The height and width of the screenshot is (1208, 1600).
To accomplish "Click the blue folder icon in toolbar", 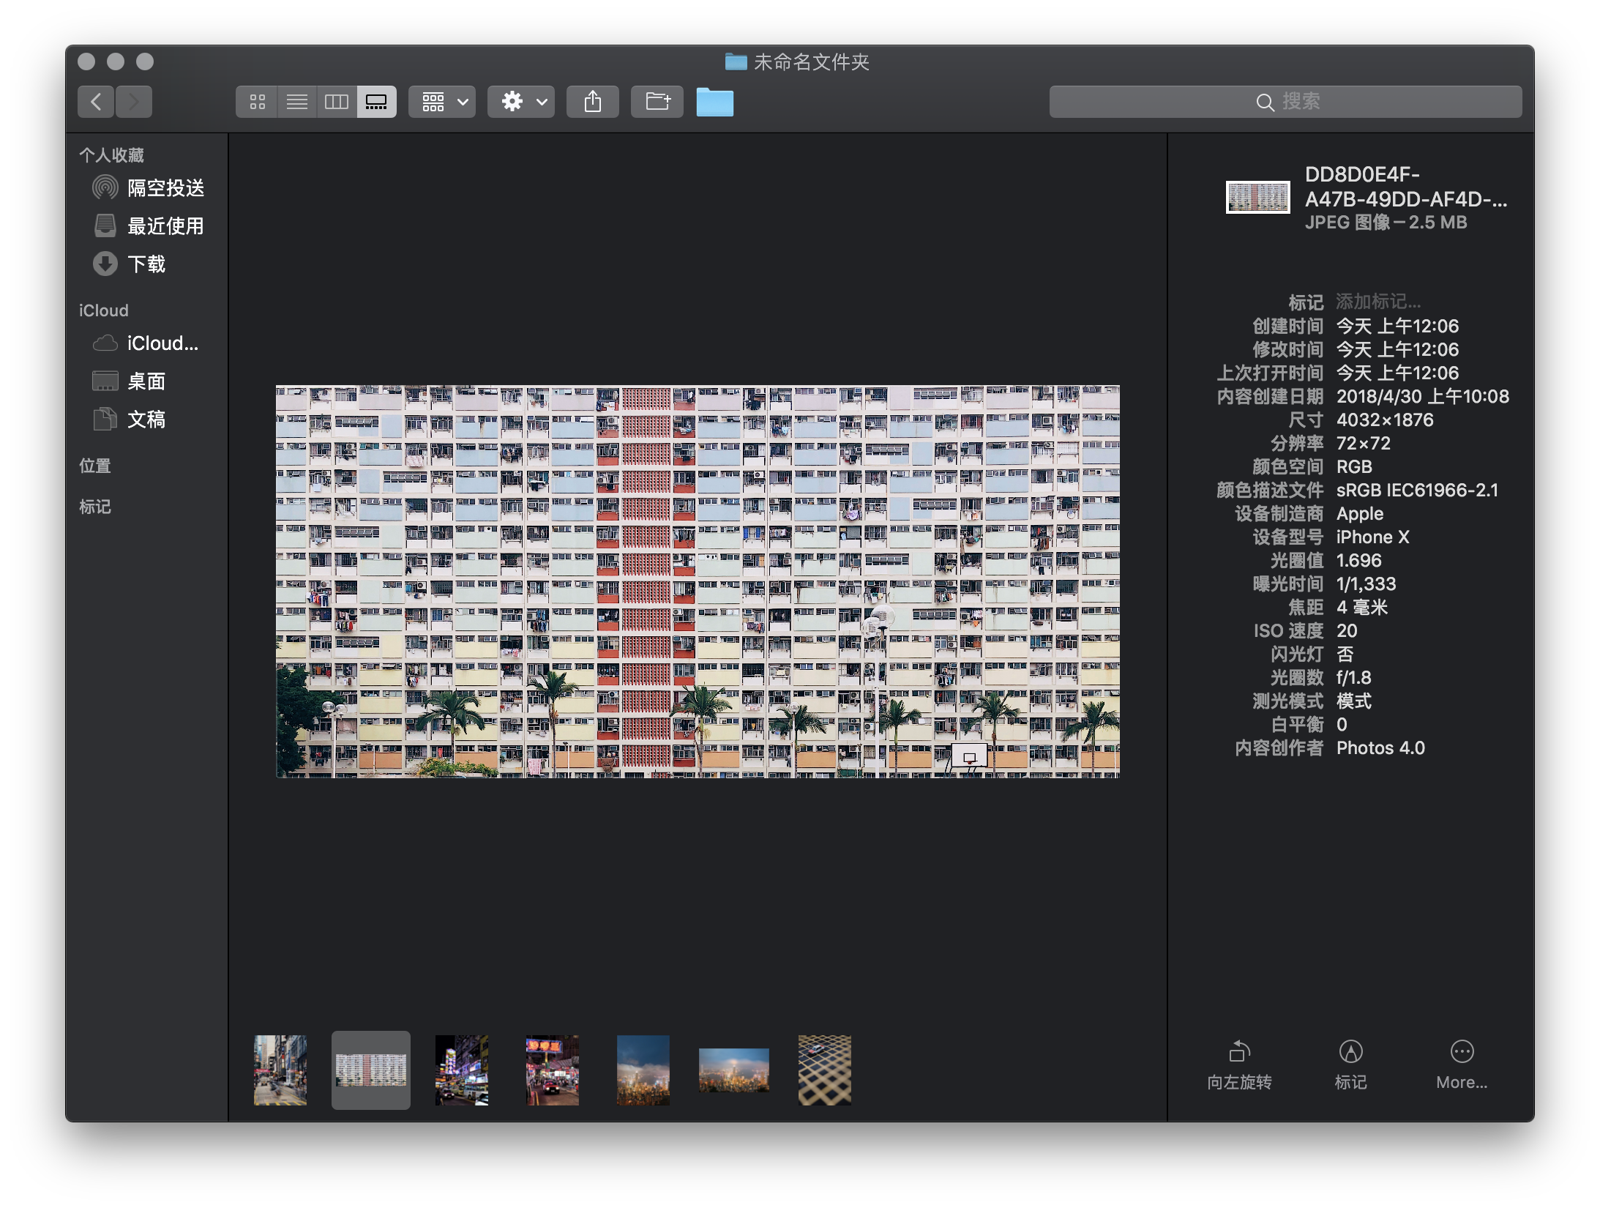I will (x=714, y=102).
